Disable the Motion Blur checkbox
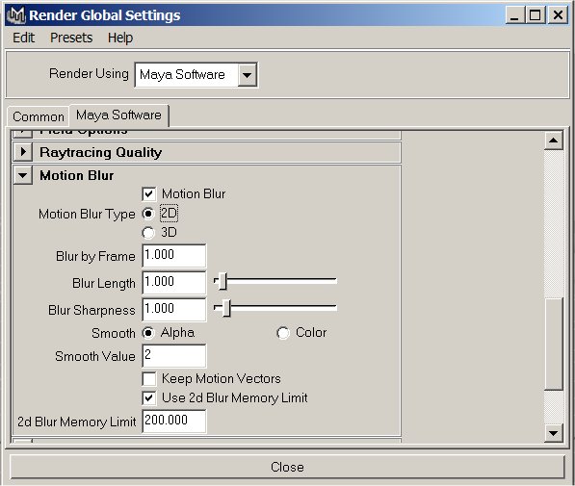Screen dimensions: 575x486 (149, 193)
